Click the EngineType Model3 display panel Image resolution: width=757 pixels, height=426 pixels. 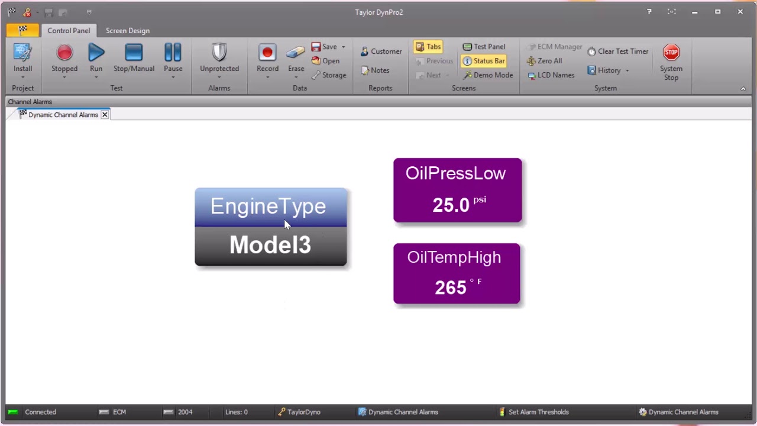click(x=271, y=227)
